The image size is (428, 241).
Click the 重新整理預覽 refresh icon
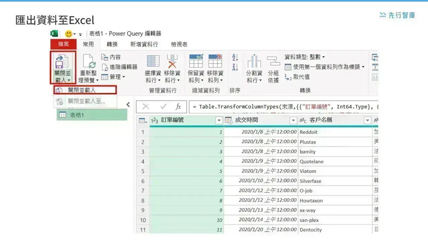[x=89, y=61]
